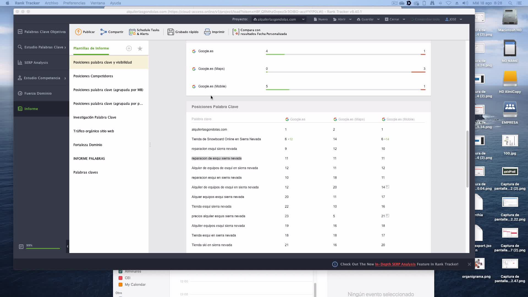This screenshot has width=528, height=297.
Task: Open Estudio Competencia sidebar section
Action: [x=41, y=78]
